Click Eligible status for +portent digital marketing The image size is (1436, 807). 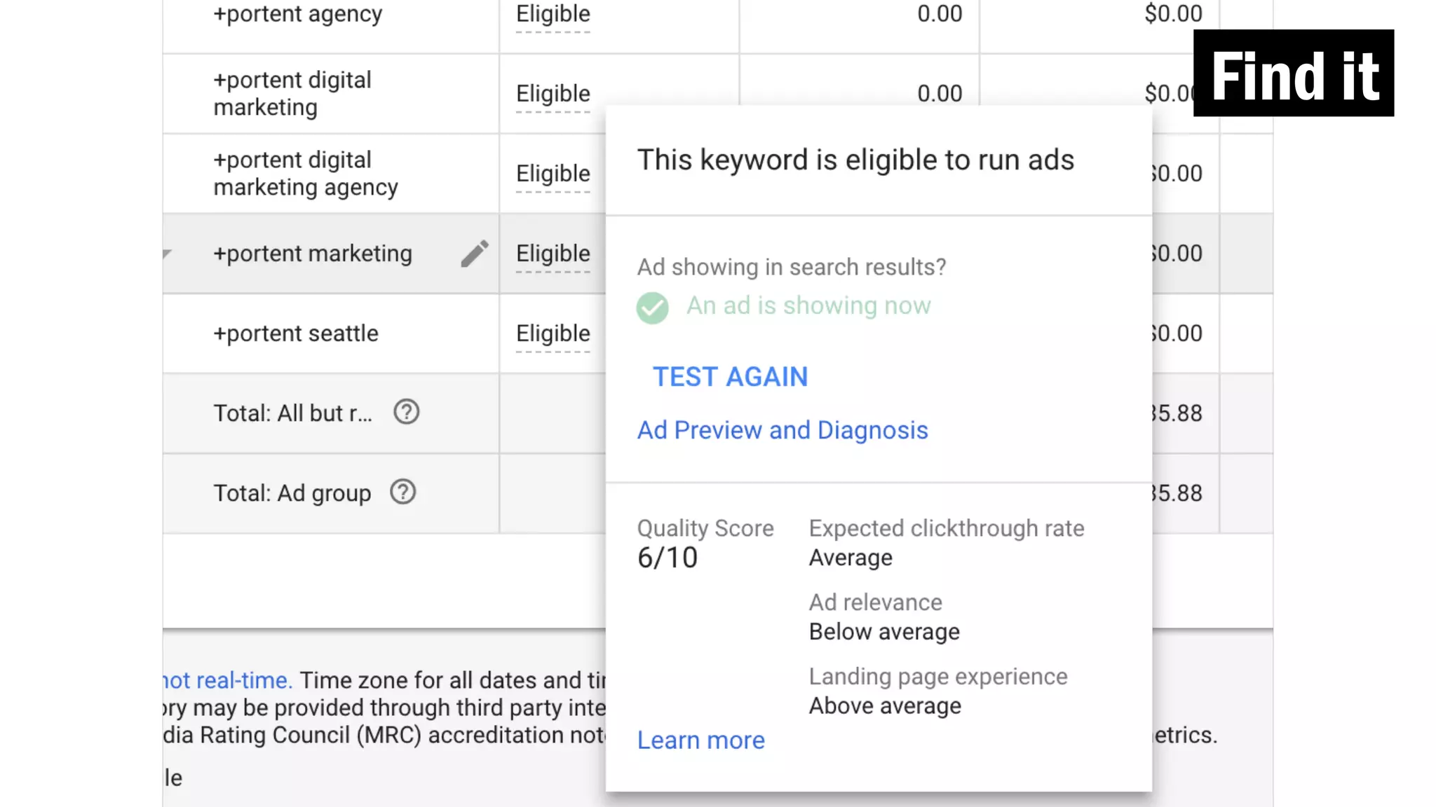(553, 94)
